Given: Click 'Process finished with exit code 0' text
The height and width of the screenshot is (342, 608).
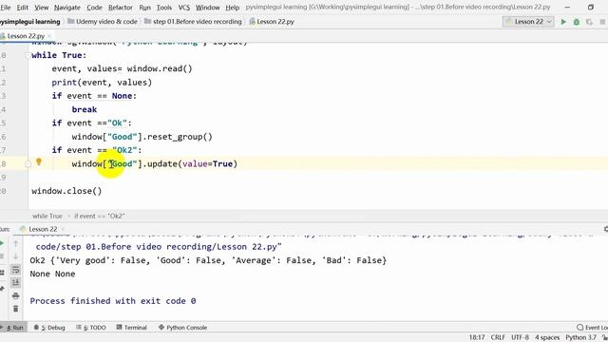Looking at the screenshot, I should coord(113,301).
